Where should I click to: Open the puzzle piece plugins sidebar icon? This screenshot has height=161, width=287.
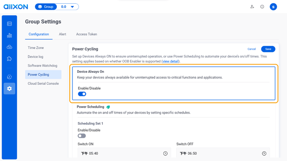click(x=9, y=59)
